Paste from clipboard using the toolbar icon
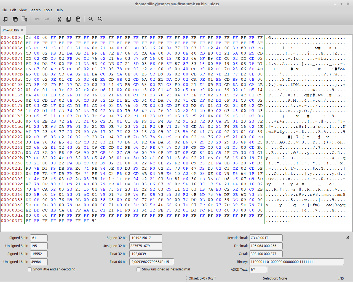Viewport: 353px width, 282px height. 78,19
